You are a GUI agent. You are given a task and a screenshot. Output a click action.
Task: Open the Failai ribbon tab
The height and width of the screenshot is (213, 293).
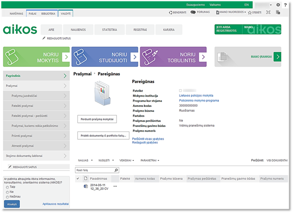coord(33,13)
